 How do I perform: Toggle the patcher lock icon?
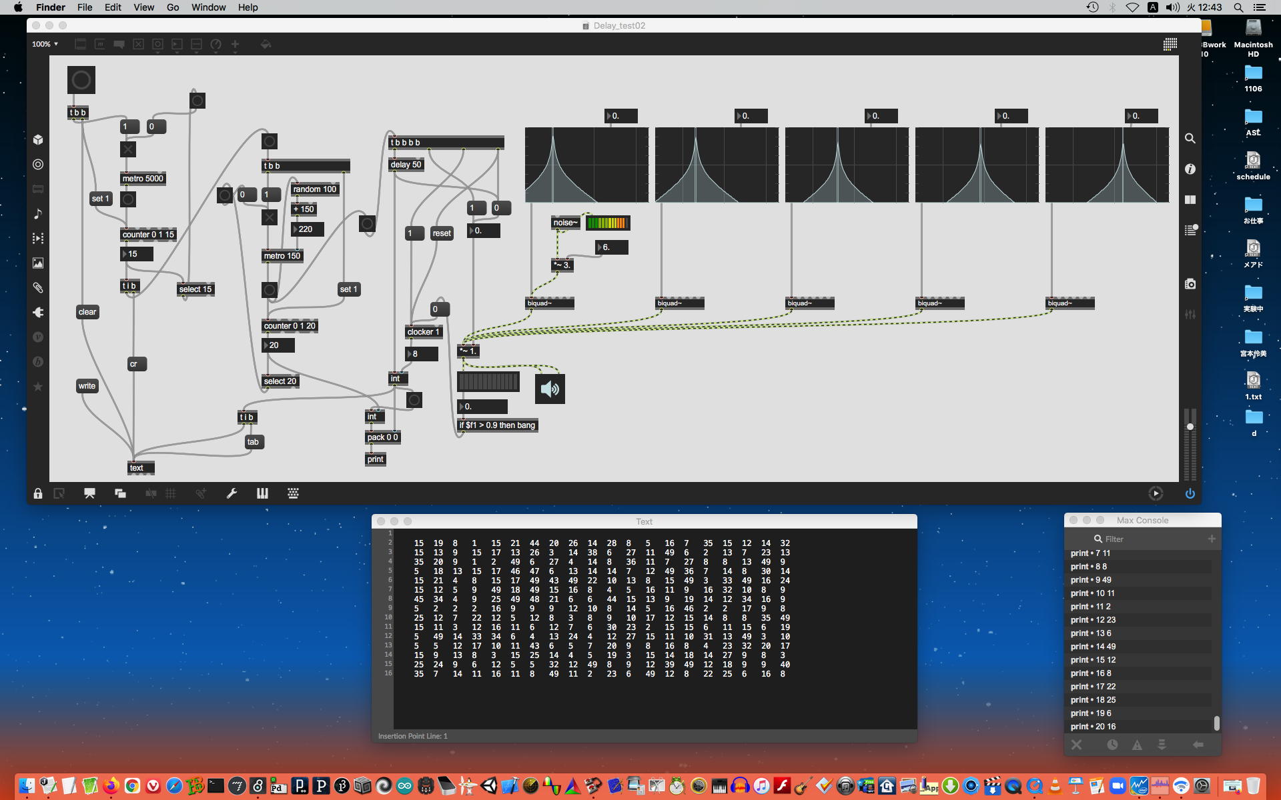point(38,493)
